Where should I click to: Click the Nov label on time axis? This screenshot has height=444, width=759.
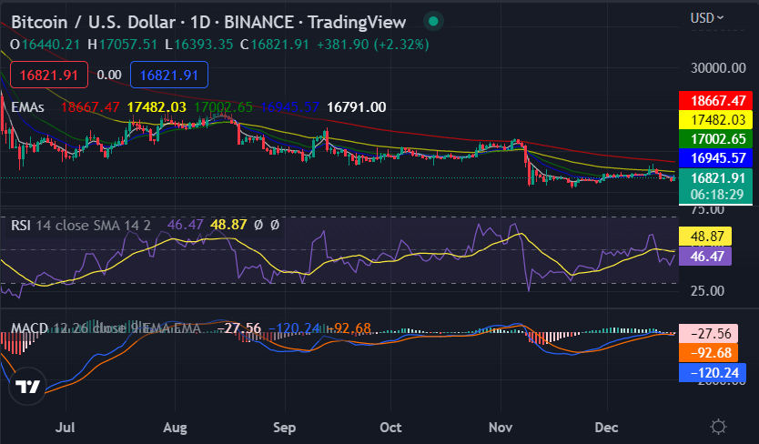pyautogui.click(x=500, y=427)
